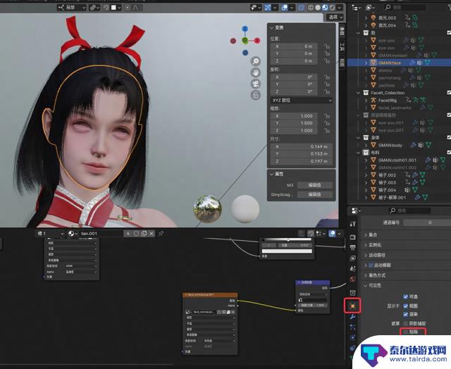This screenshot has height=369, width=451.
Task: Click the viewport pan hand gizmo
Action: click(255, 73)
